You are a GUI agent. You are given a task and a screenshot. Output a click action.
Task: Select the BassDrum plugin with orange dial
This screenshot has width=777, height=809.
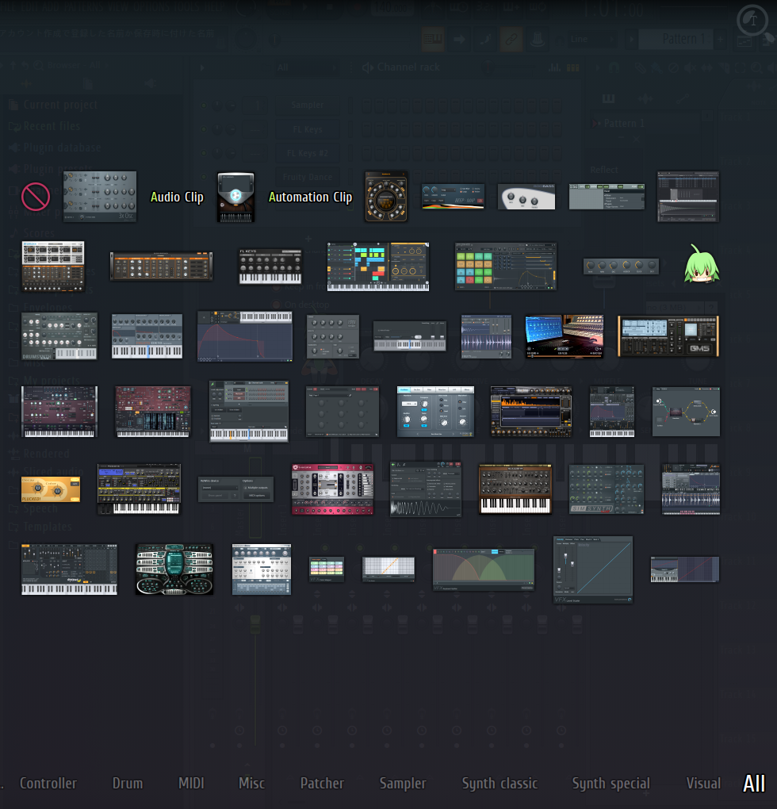point(386,197)
